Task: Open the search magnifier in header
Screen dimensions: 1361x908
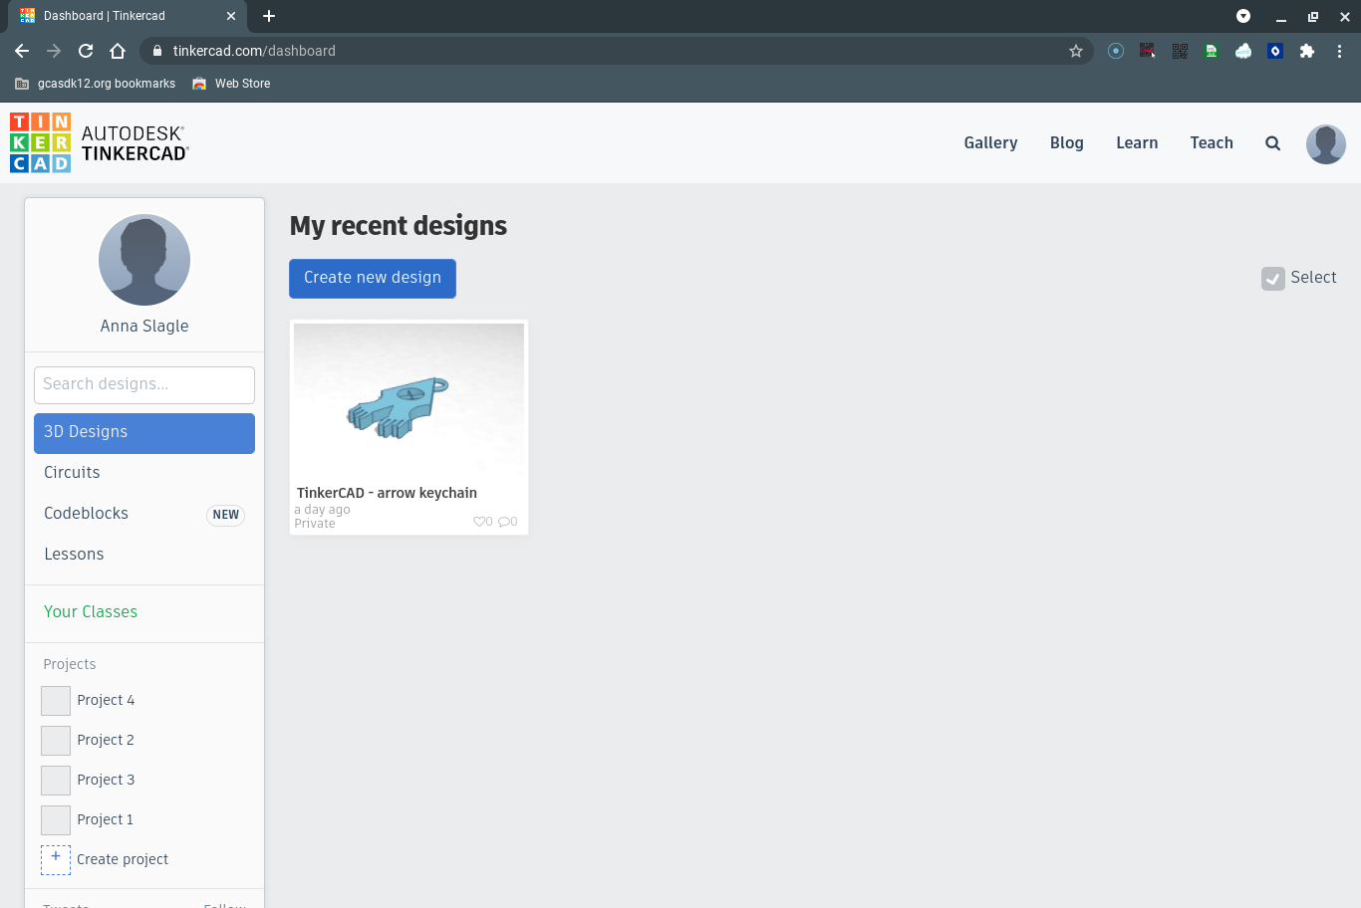Action: point(1272,143)
